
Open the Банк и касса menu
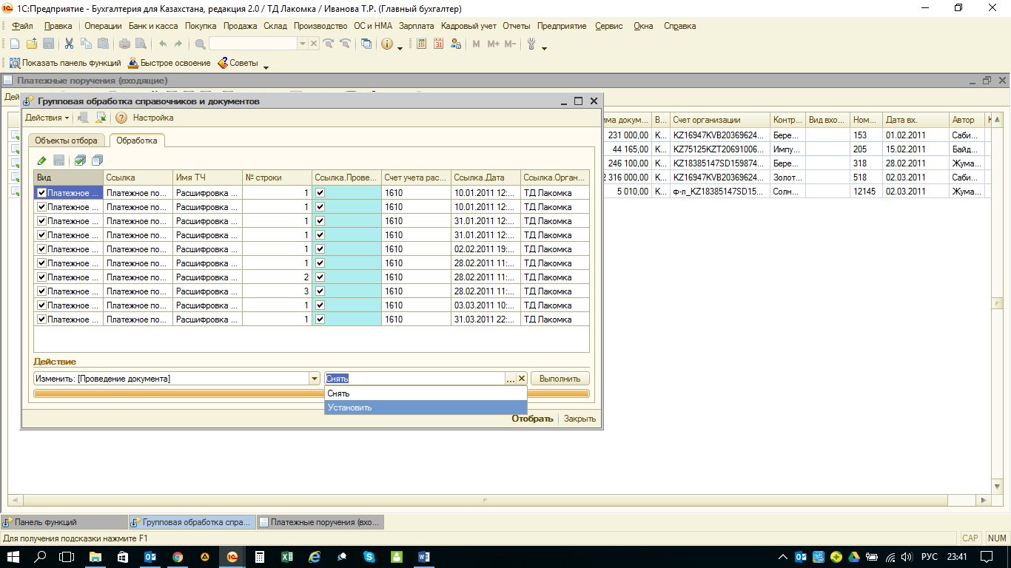tap(153, 26)
